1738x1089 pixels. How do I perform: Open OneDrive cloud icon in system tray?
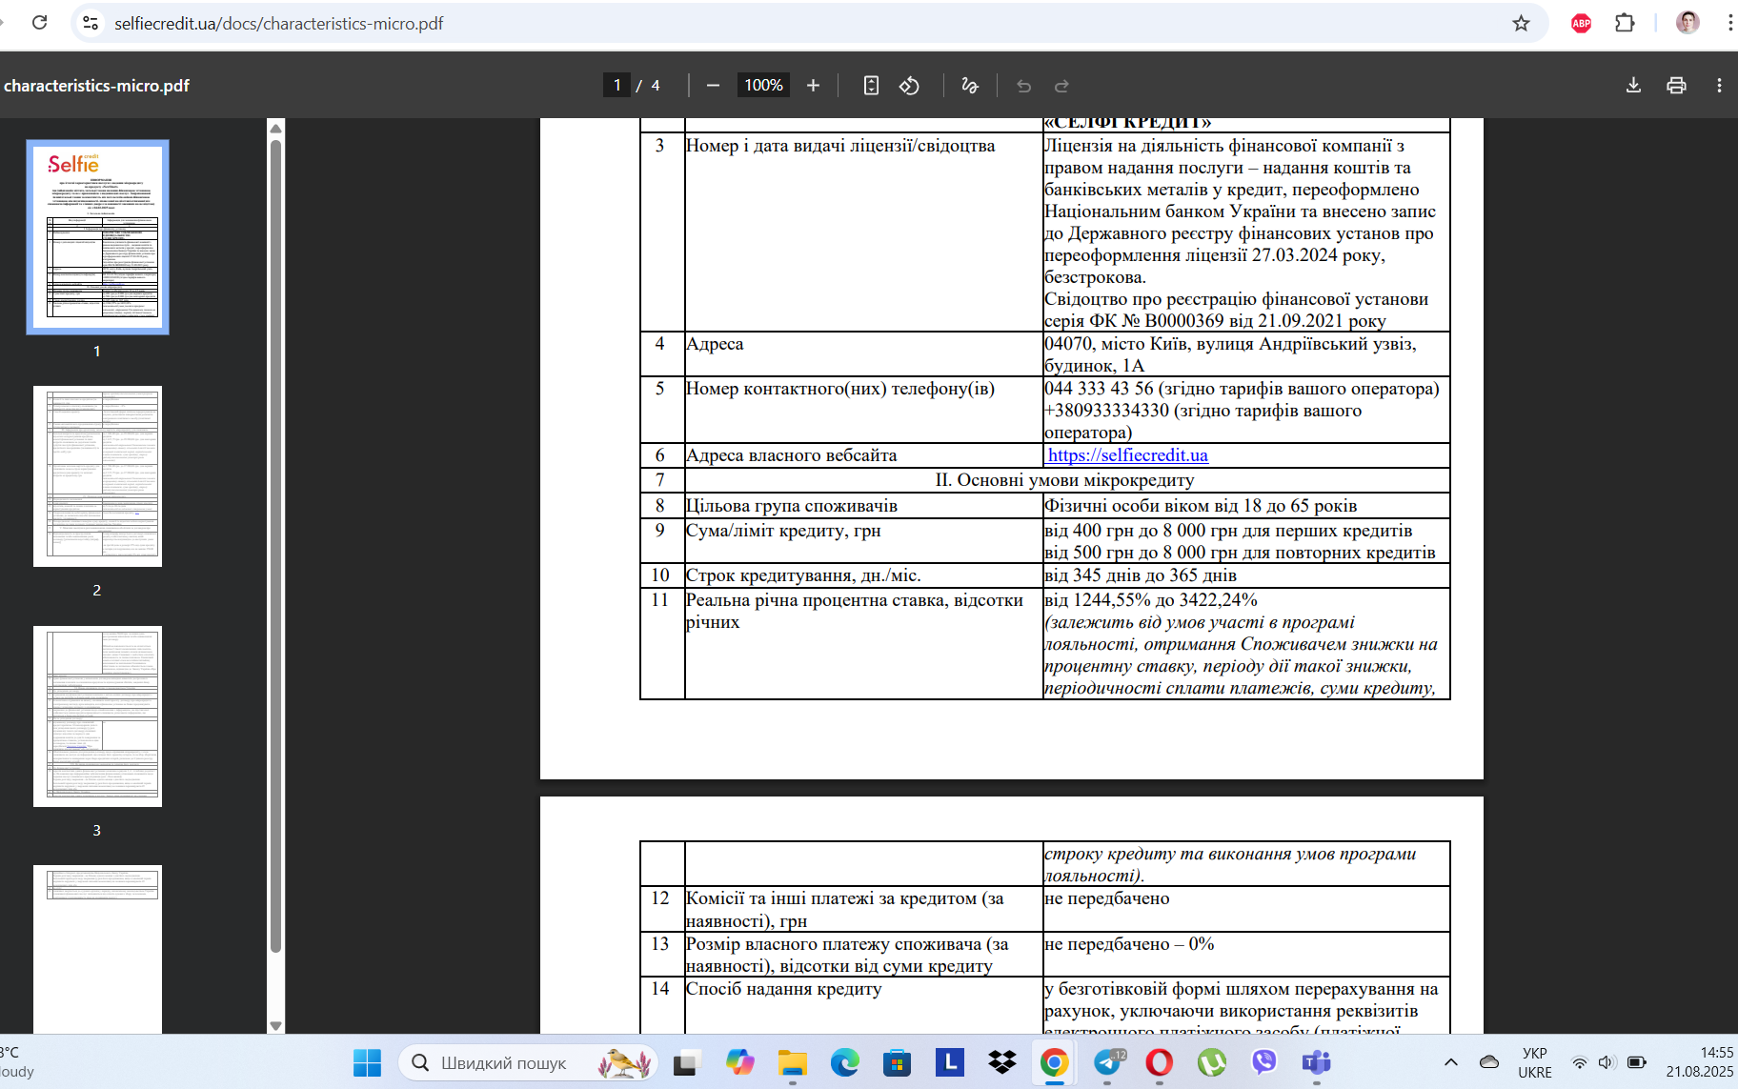(1489, 1062)
